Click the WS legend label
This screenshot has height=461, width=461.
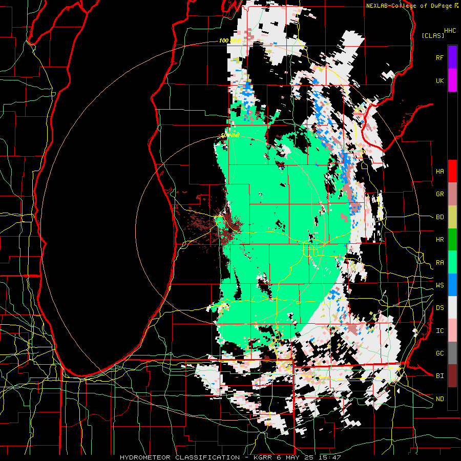pyautogui.click(x=440, y=285)
